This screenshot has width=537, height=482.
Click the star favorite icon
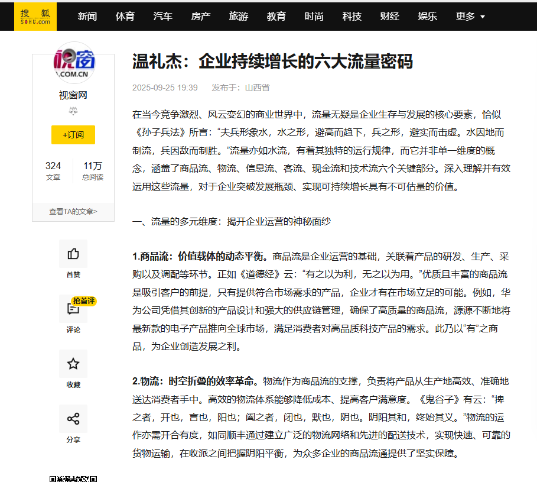click(73, 364)
